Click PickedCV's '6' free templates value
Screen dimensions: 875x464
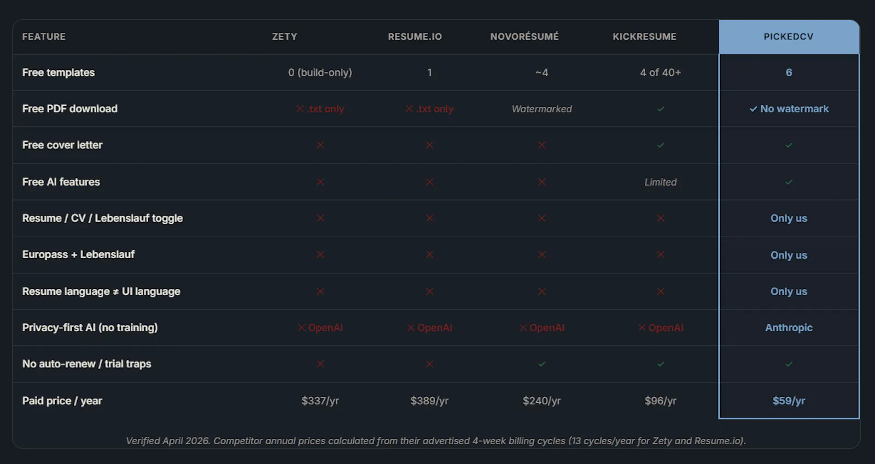coord(789,73)
